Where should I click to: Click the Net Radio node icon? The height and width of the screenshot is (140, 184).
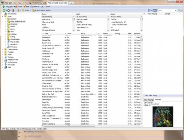pyautogui.click(x=5, y=65)
